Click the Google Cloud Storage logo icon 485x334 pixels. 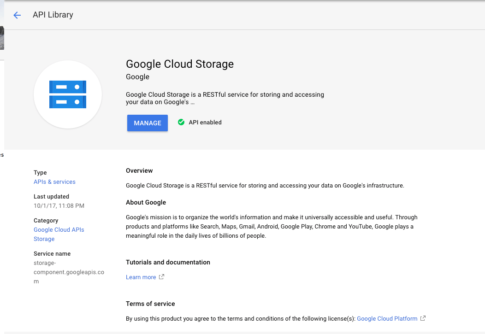[x=68, y=94]
